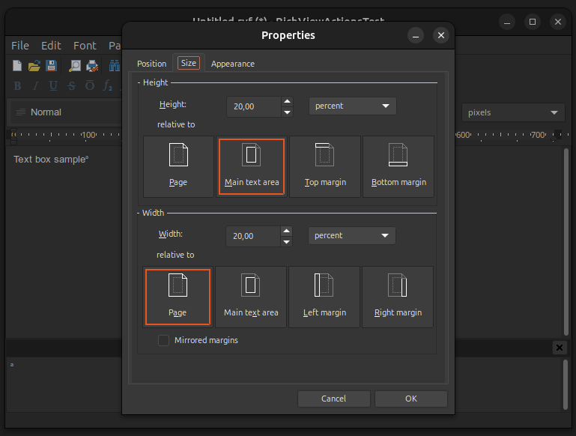
Task: Toggle Italic formatting icon
Action: coord(35,85)
